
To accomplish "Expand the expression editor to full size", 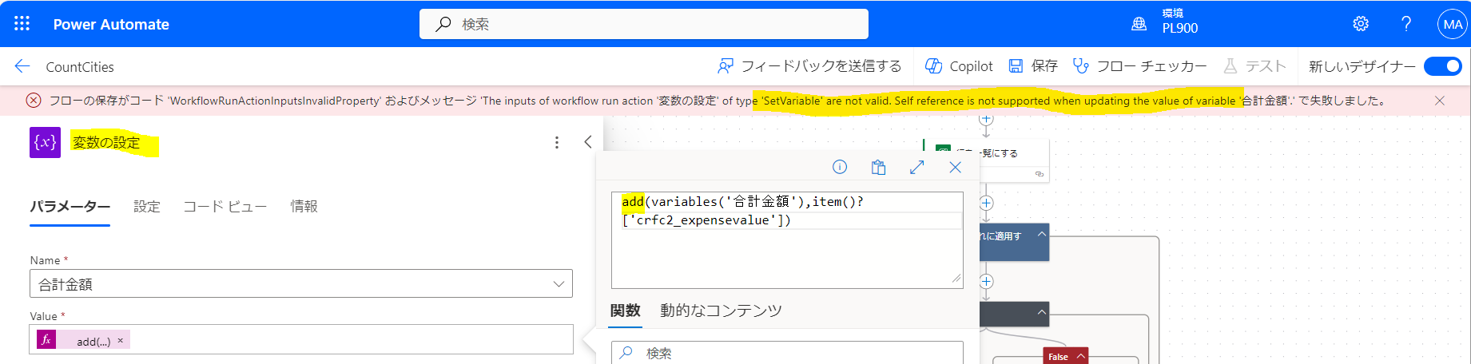I will pos(916,167).
